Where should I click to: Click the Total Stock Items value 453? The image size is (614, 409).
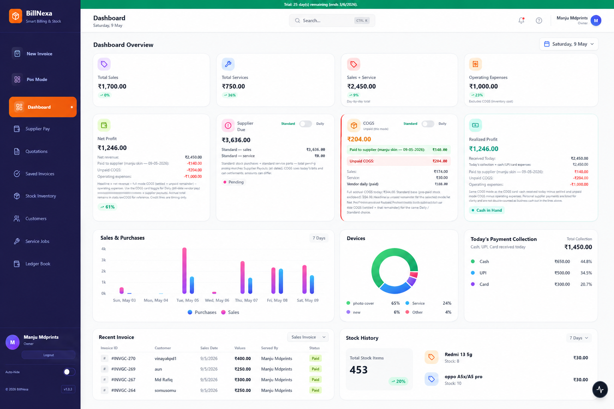359,370
